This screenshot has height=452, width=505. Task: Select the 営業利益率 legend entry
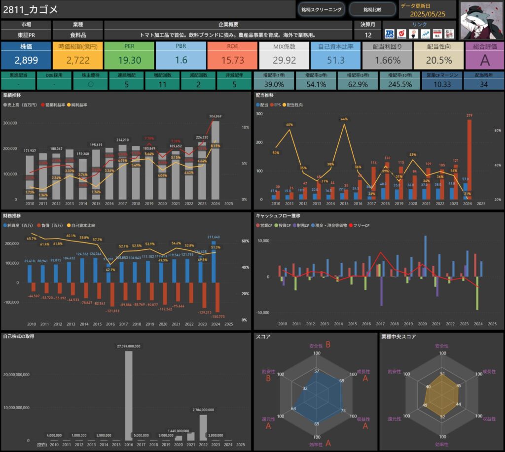(53, 105)
